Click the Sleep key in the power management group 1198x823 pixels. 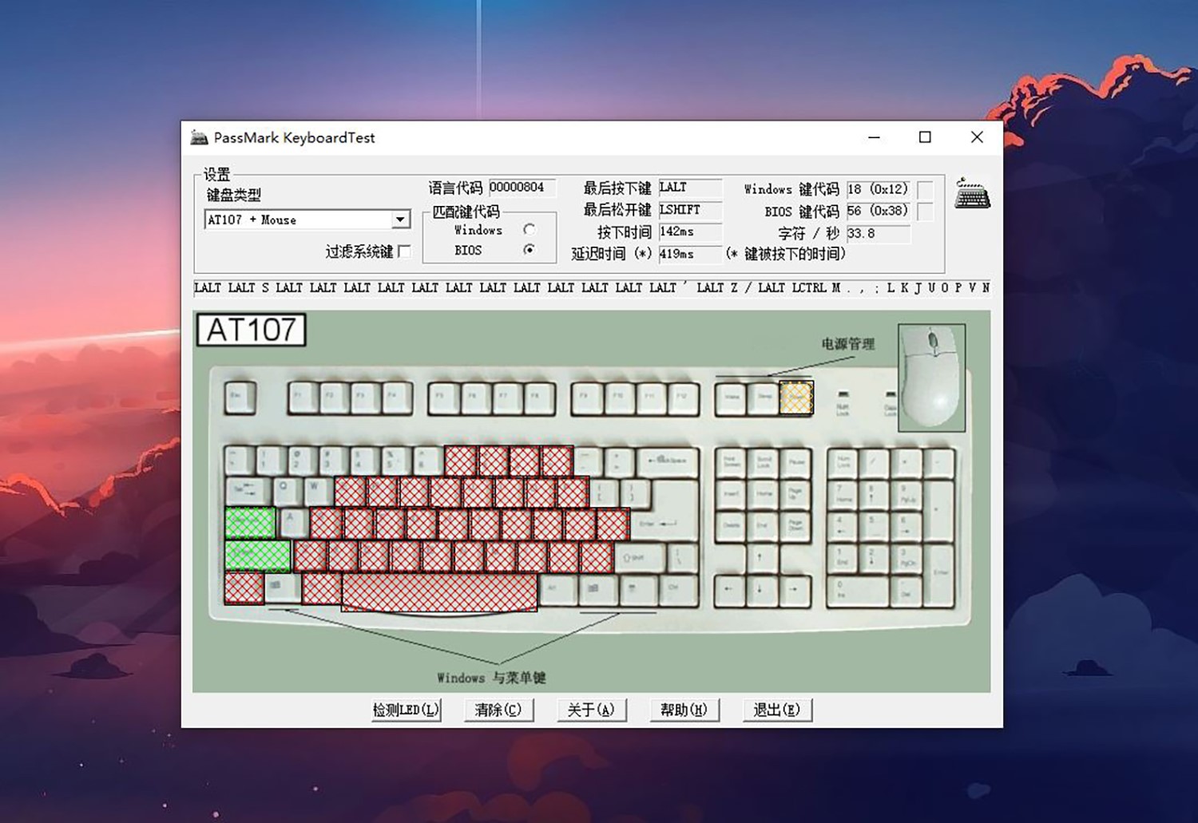tap(764, 398)
